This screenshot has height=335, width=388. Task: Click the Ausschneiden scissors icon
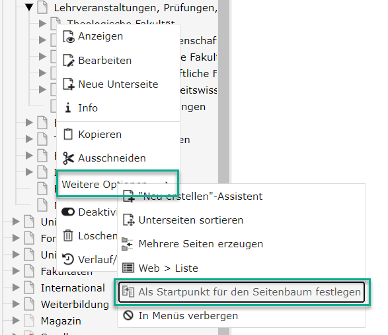tap(68, 158)
